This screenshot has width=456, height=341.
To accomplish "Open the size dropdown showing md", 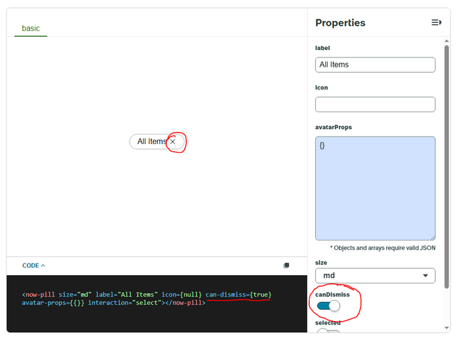I will [x=375, y=276].
